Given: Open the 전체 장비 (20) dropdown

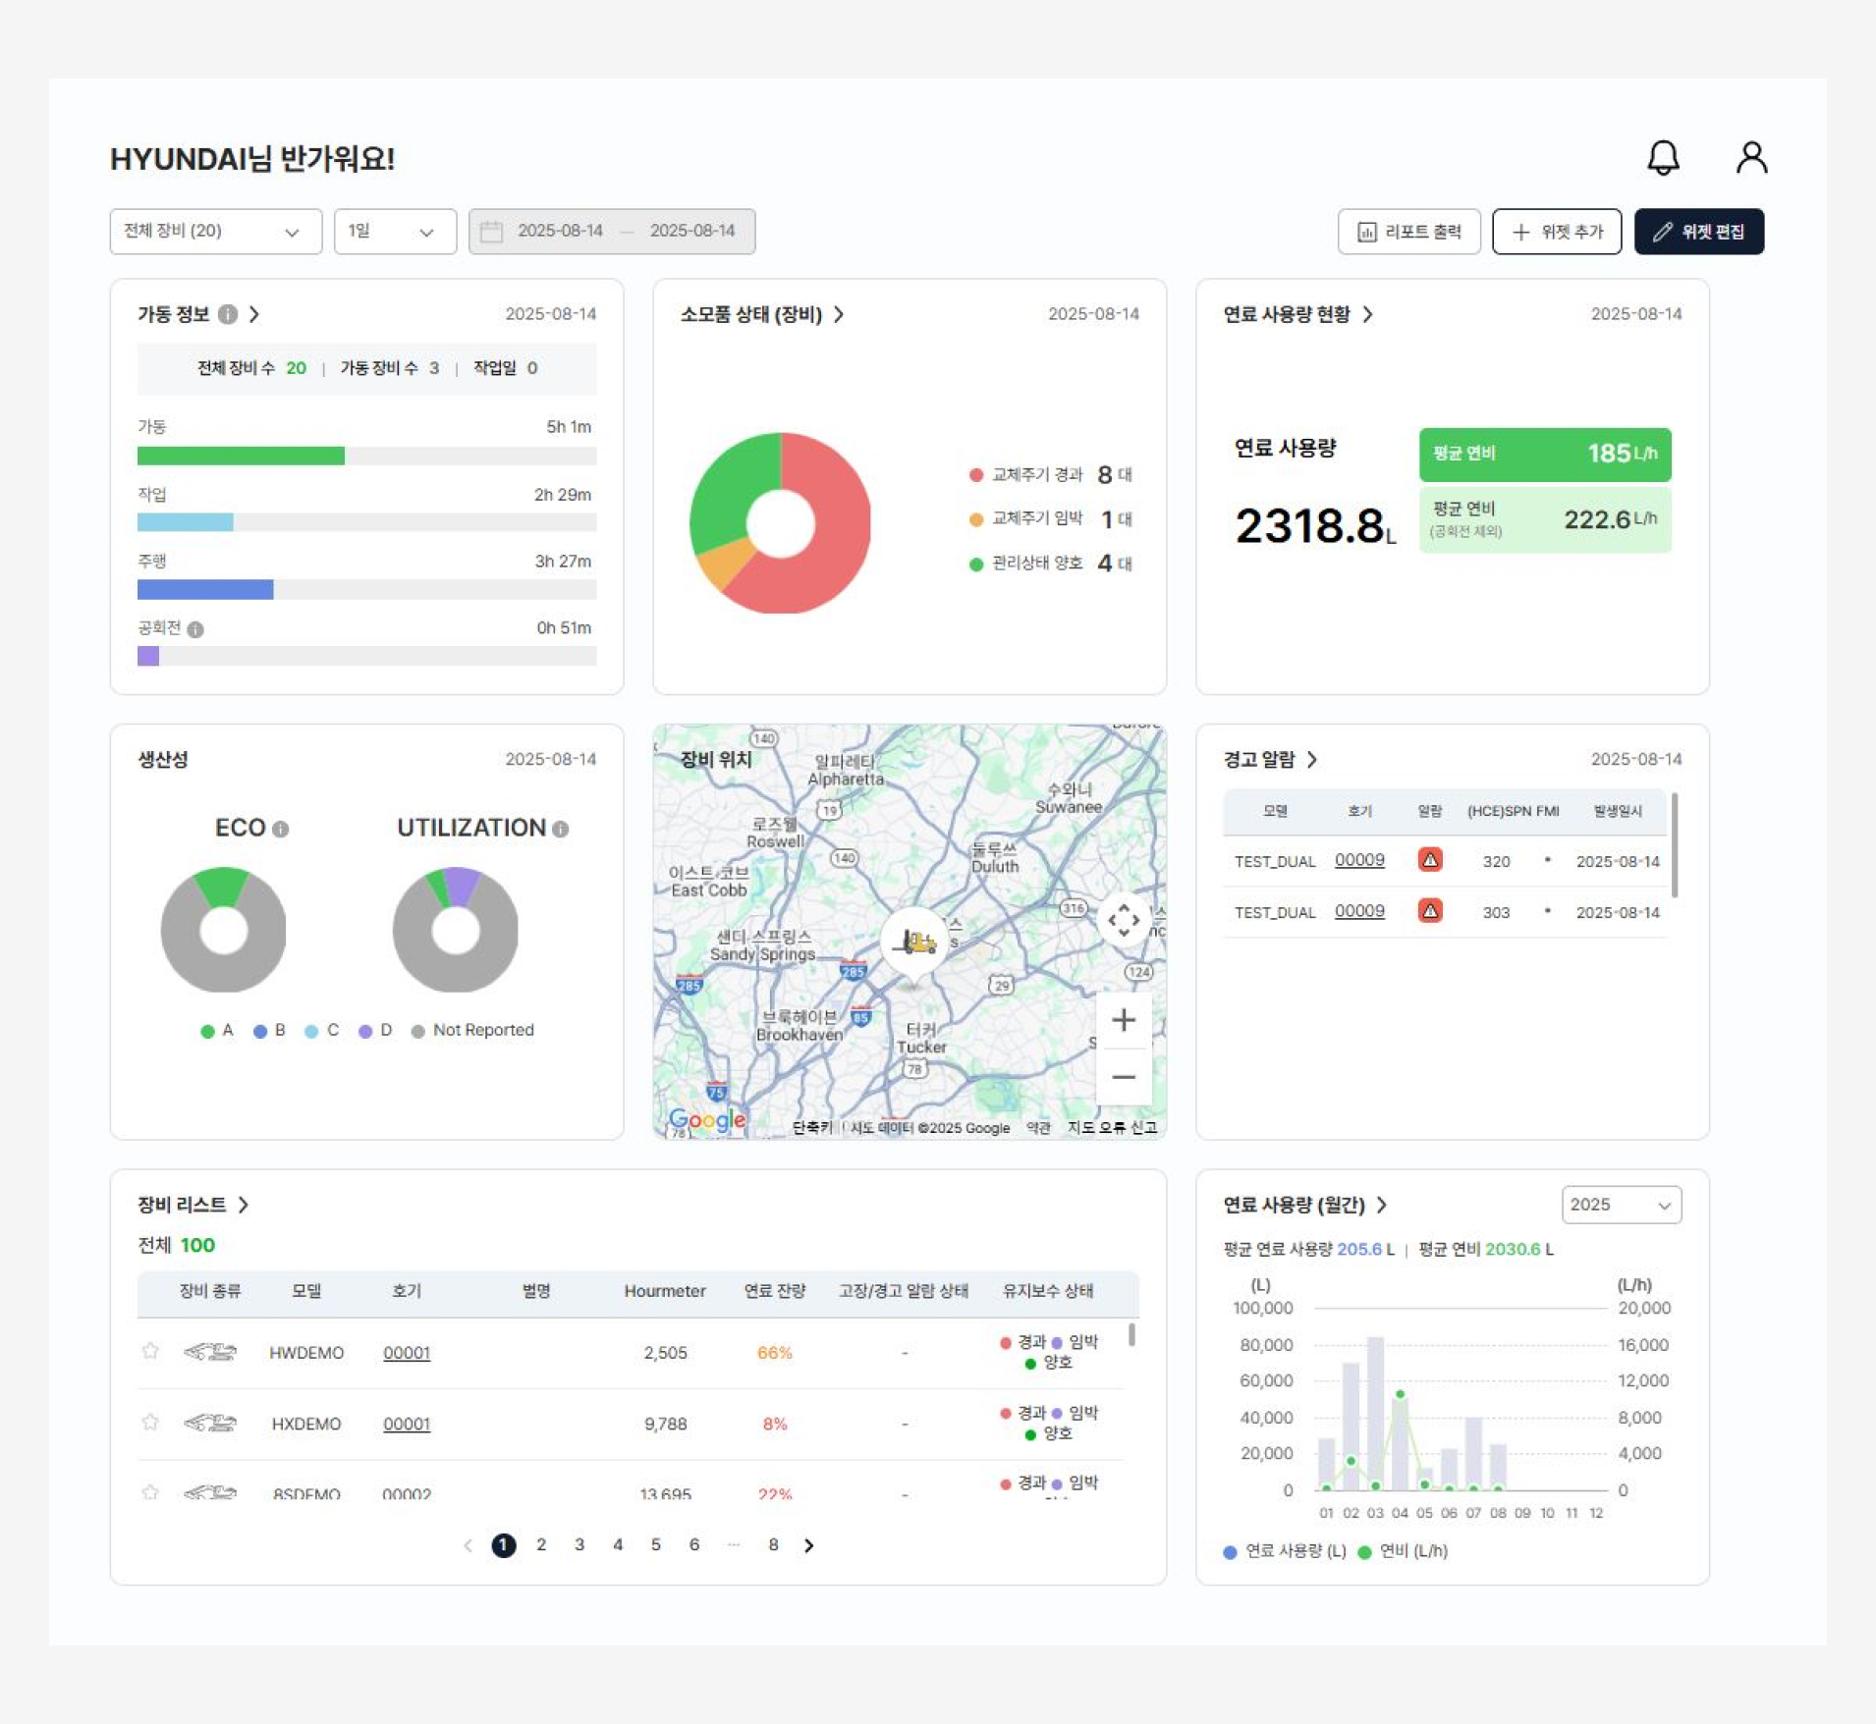Looking at the screenshot, I should tap(215, 232).
